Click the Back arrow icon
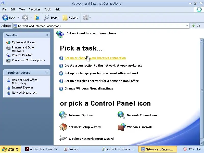The width and height of the screenshot is (204, 153). [5, 18]
